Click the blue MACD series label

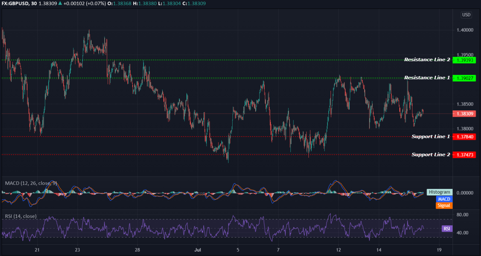444,199
